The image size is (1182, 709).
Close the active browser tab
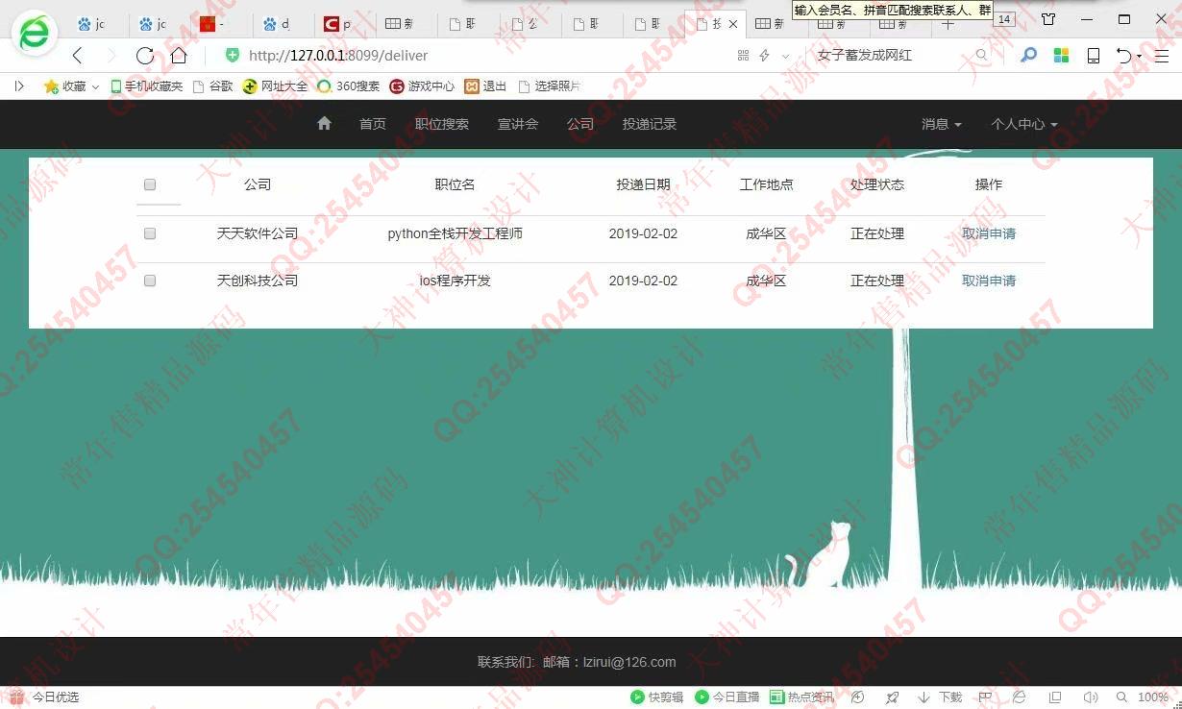click(734, 24)
